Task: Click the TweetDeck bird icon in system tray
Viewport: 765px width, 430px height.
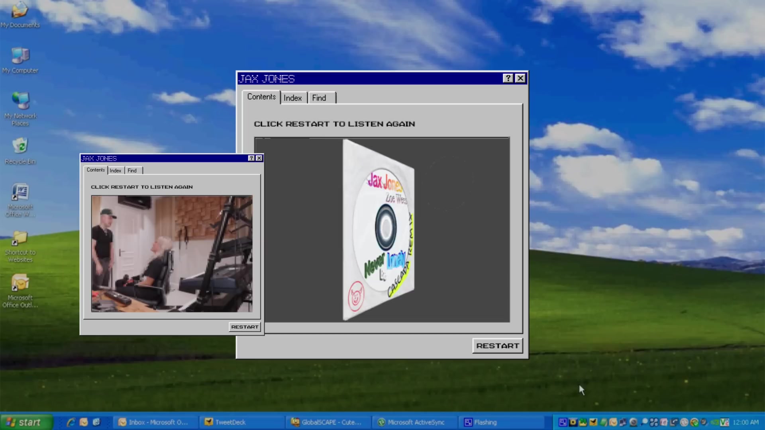Action: tap(593, 422)
